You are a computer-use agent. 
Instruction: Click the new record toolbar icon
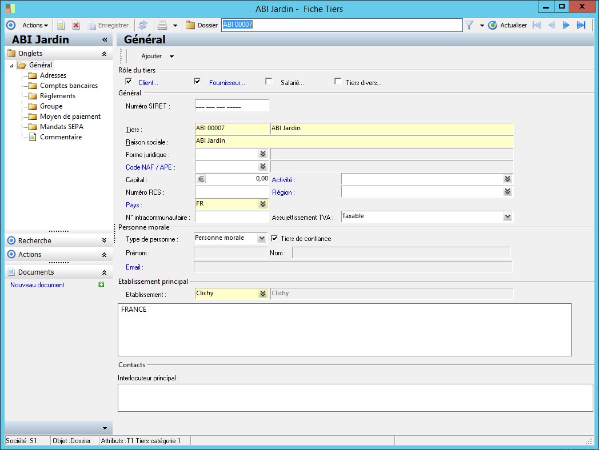(61, 25)
